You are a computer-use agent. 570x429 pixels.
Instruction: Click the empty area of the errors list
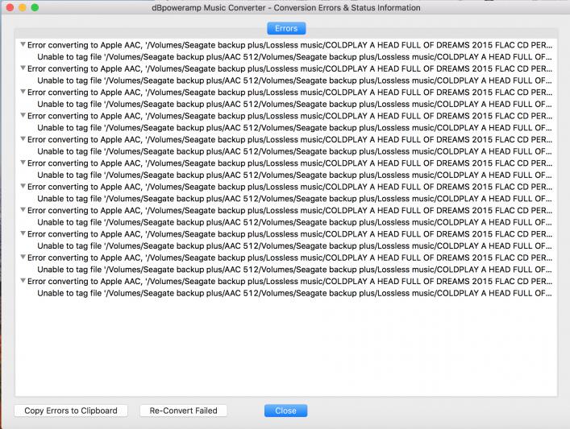point(286,347)
